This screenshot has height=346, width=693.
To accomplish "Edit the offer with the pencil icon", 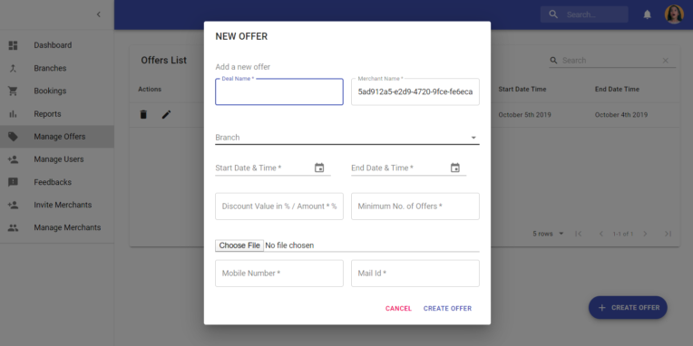I will point(166,115).
